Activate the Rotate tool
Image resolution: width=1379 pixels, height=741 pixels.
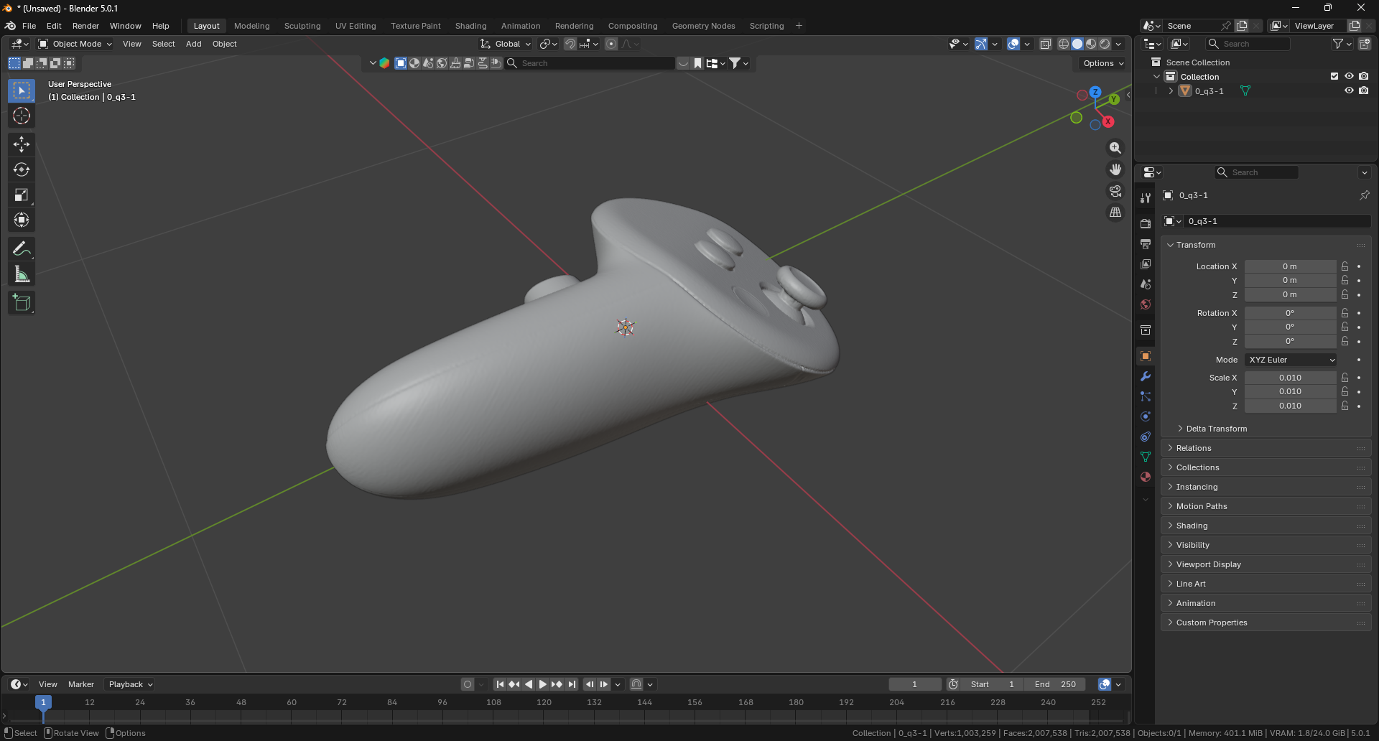coord(22,169)
